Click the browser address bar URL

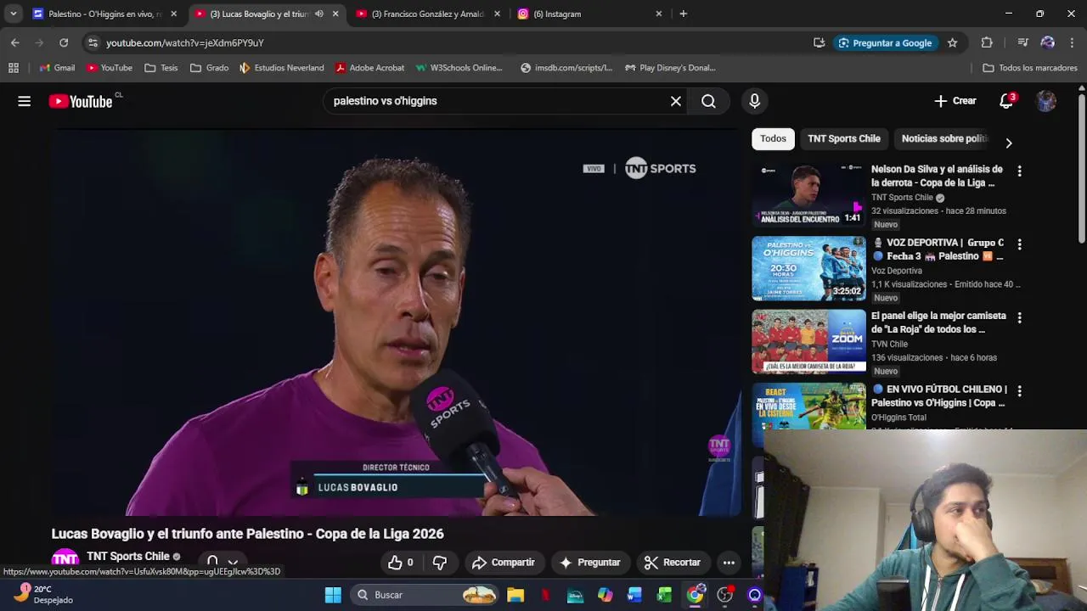185,42
